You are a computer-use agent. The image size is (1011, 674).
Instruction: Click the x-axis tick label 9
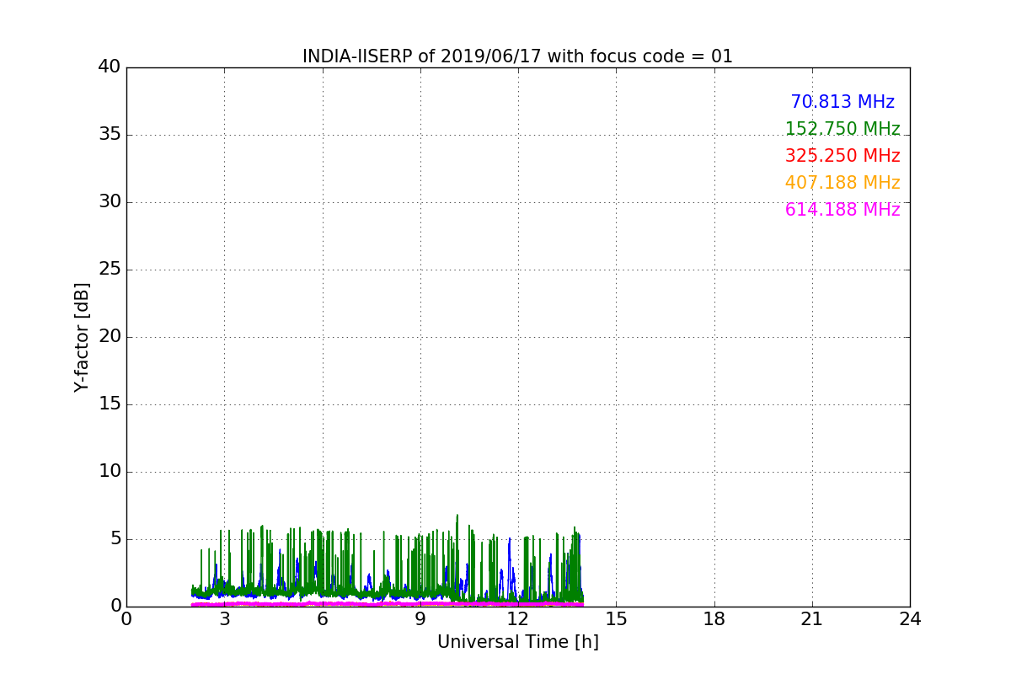click(x=420, y=619)
